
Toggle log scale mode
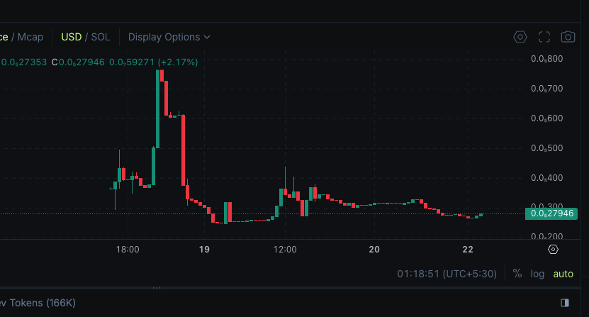coord(537,274)
